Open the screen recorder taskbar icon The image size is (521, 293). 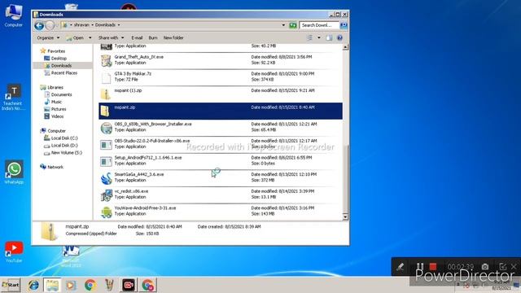(129, 285)
